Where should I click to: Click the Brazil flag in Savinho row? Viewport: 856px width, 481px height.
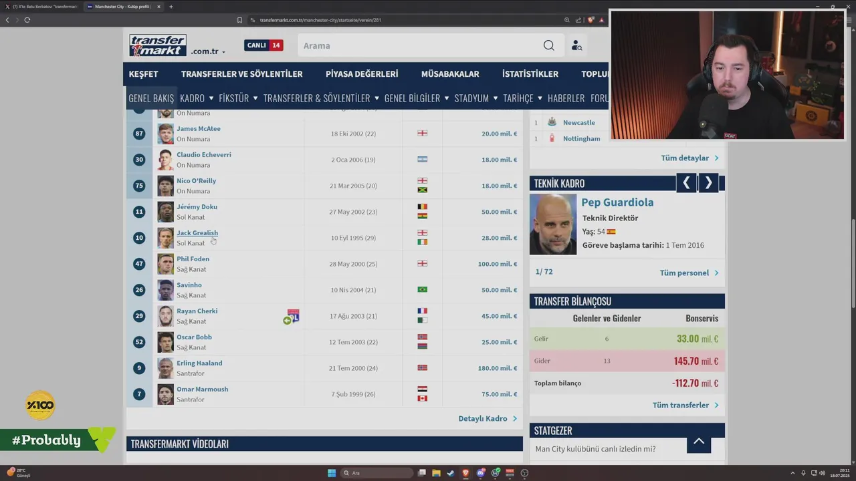(422, 289)
